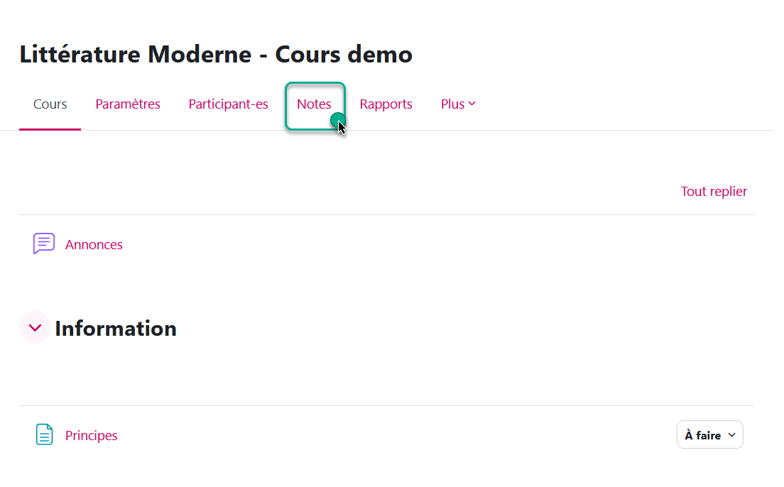Click the Information section heading text
The width and height of the screenshot is (784, 487).
[116, 328]
